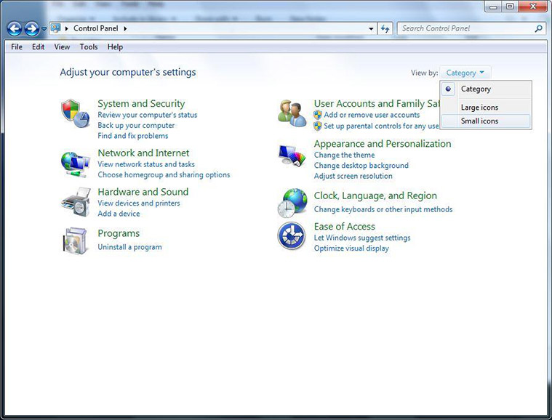Click Review your computer's status

pos(148,115)
